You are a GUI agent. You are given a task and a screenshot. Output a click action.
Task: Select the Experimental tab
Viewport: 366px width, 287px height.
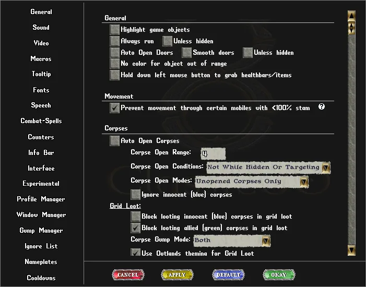pos(41,184)
